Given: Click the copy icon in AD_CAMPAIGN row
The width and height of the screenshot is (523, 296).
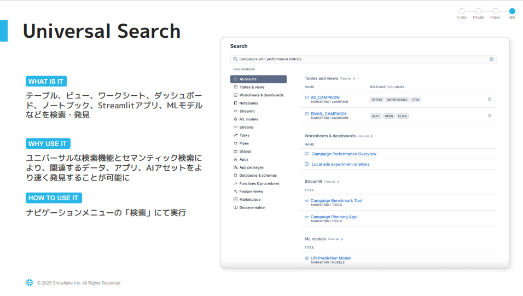Looking at the screenshot, I should point(490,99).
